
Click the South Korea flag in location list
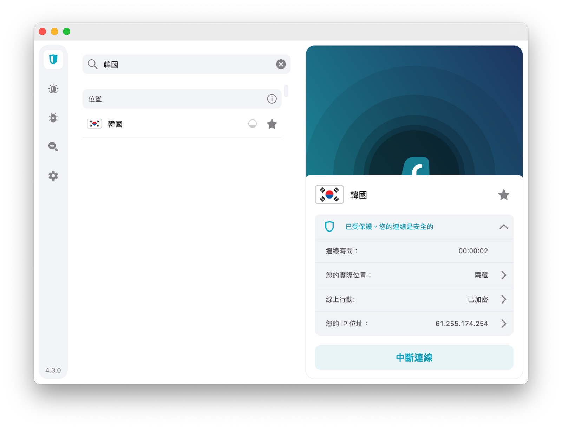click(x=94, y=124)
